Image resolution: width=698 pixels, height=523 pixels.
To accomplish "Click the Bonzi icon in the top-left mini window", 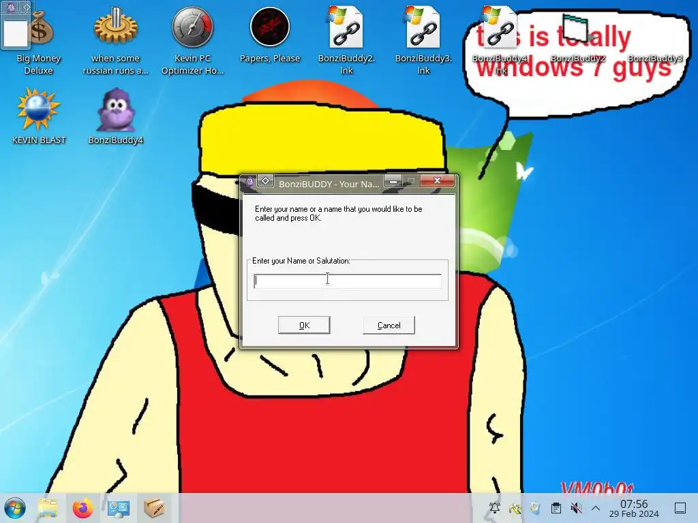I will pos(11,7).
